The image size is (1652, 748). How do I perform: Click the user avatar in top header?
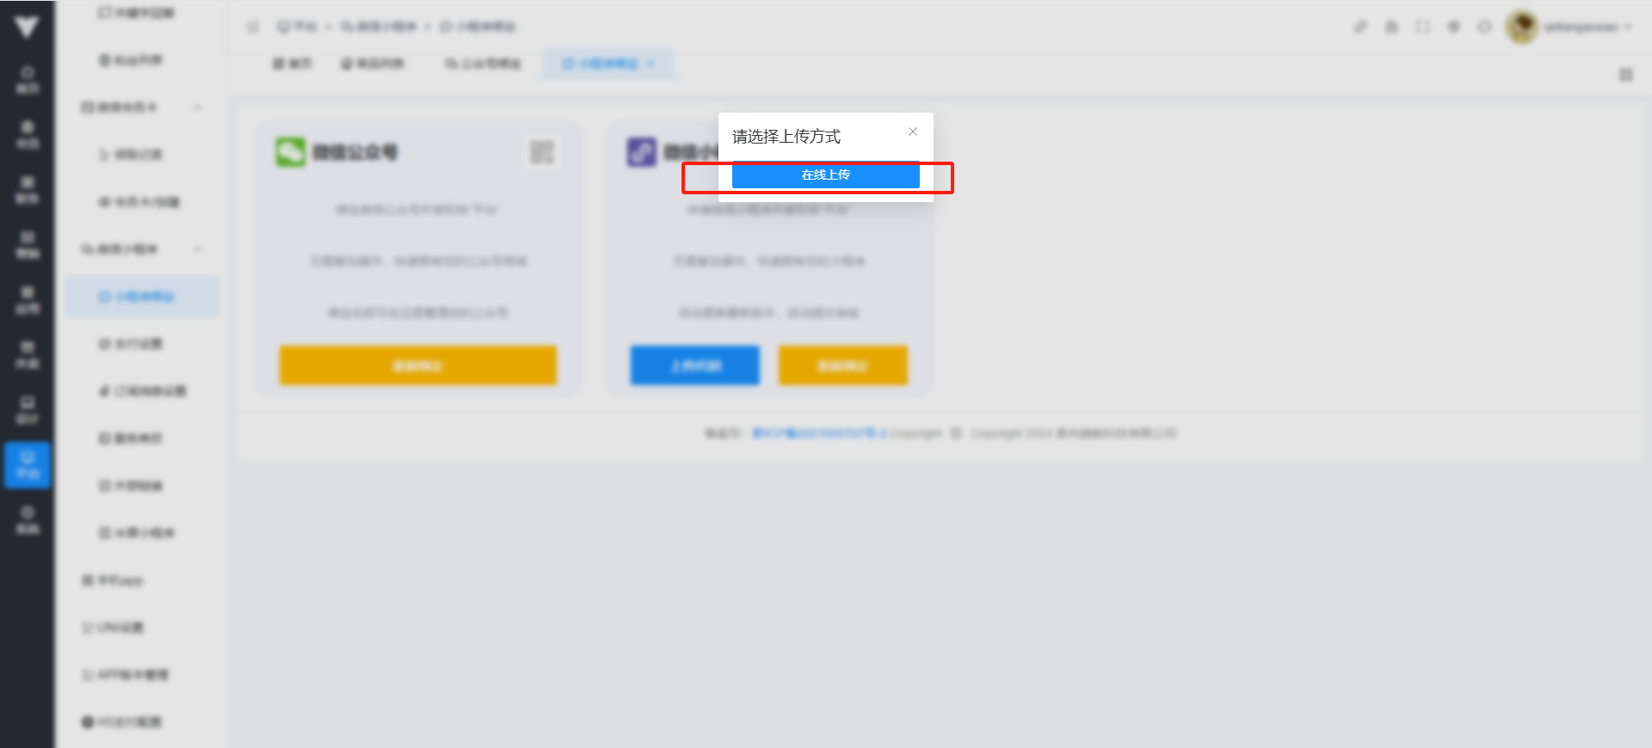pos(1521,27)
